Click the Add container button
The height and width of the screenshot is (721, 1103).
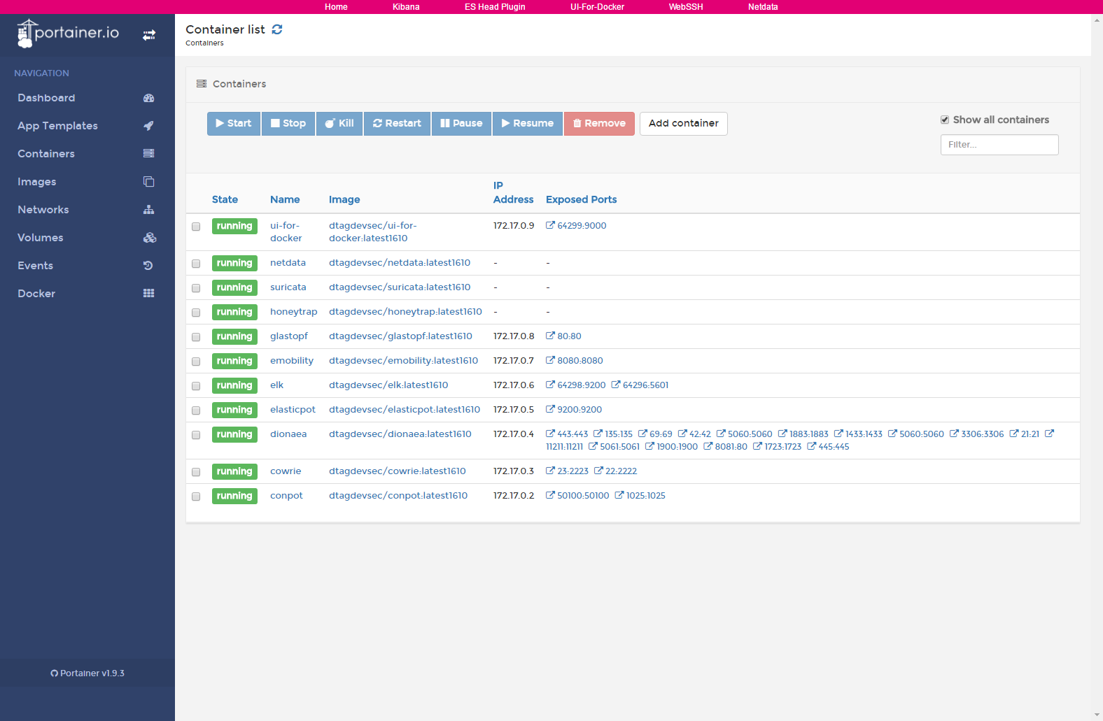pos(684,124)
